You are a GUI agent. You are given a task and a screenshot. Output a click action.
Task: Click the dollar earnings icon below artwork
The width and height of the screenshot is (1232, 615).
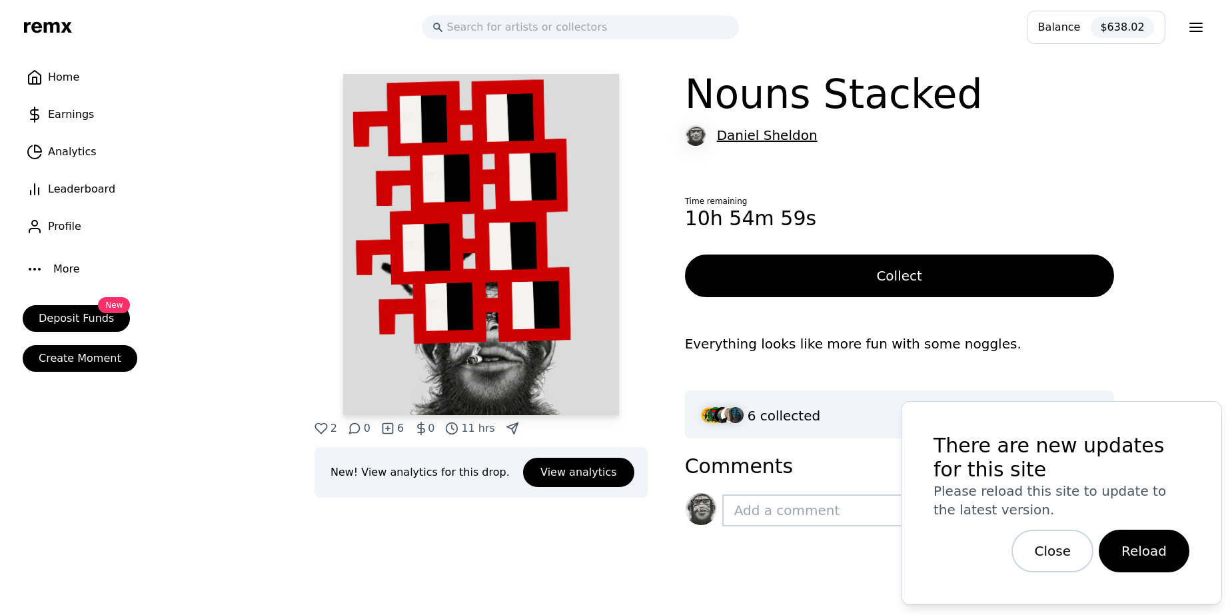(x=420, y=428)
